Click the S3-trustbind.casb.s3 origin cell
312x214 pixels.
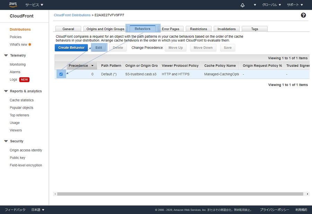(x=141, y=74)
